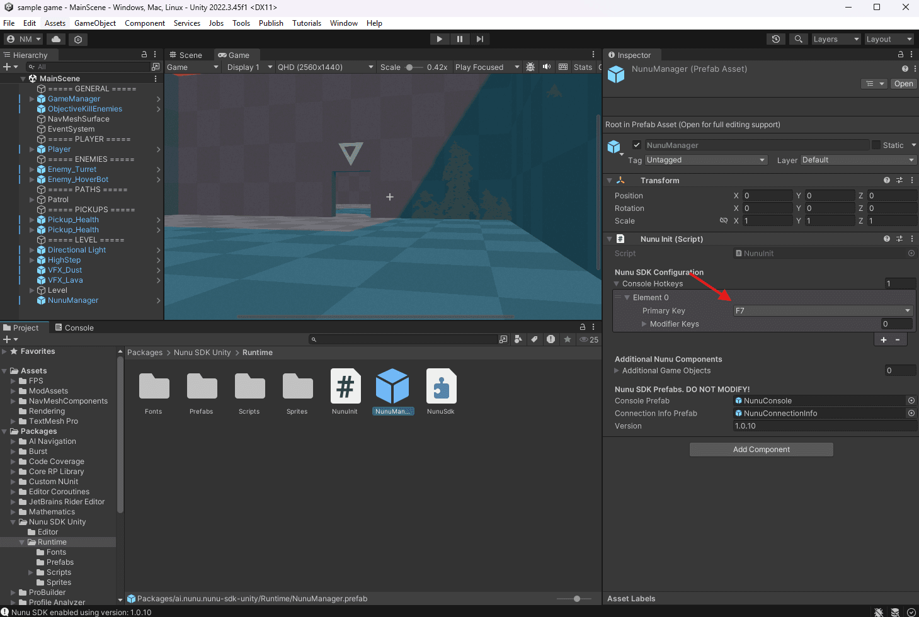
Task: Open Play Focused dropdown
Action: [487, 67]
